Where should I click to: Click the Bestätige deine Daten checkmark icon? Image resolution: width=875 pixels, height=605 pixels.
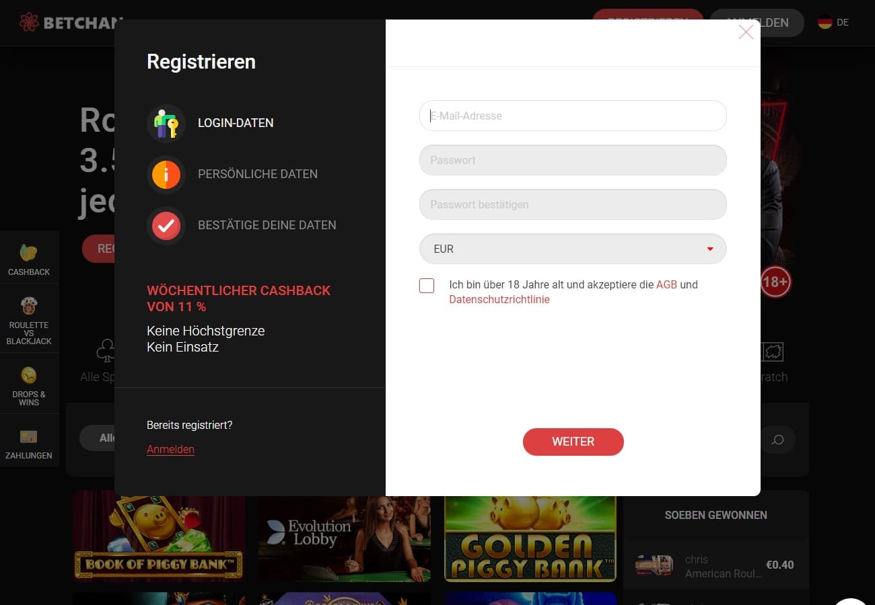click(x=166, y=226)
